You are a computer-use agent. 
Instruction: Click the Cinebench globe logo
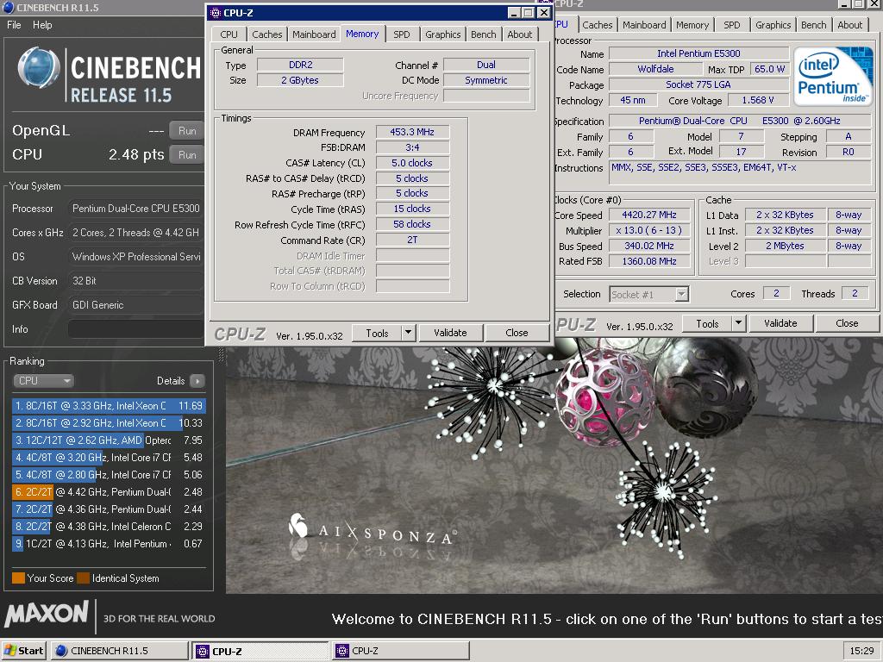tap(39, 69)
